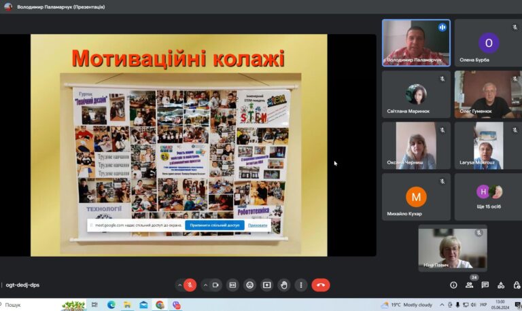
Task: Raise hand in the meeting
Action: [x=284, y=285]
